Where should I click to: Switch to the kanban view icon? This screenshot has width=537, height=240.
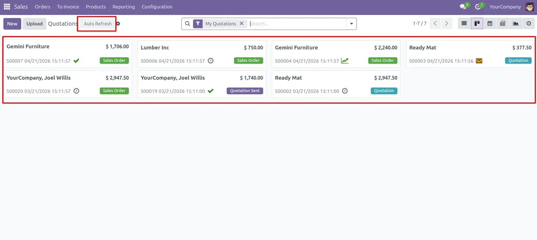coord(477,23)
